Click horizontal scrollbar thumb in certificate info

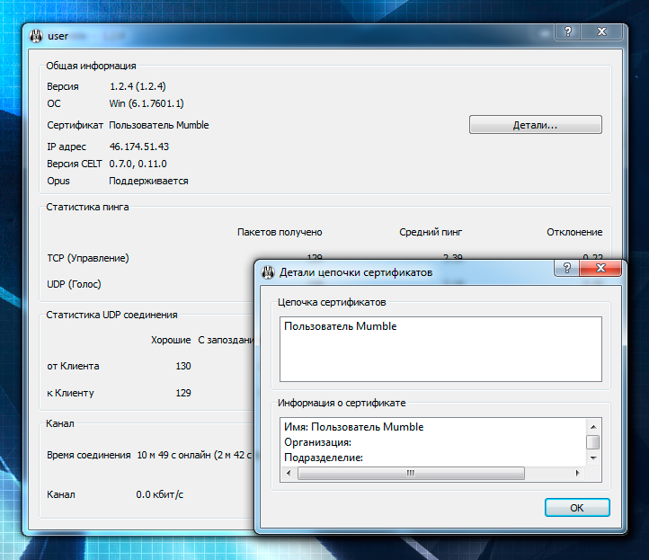(x=411, y=473)
